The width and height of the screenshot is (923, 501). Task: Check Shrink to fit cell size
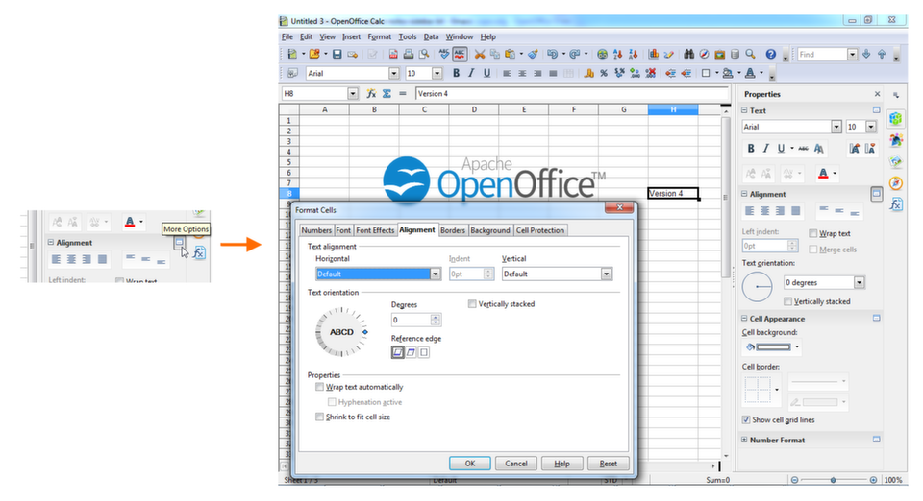click(x=319, y=417)
